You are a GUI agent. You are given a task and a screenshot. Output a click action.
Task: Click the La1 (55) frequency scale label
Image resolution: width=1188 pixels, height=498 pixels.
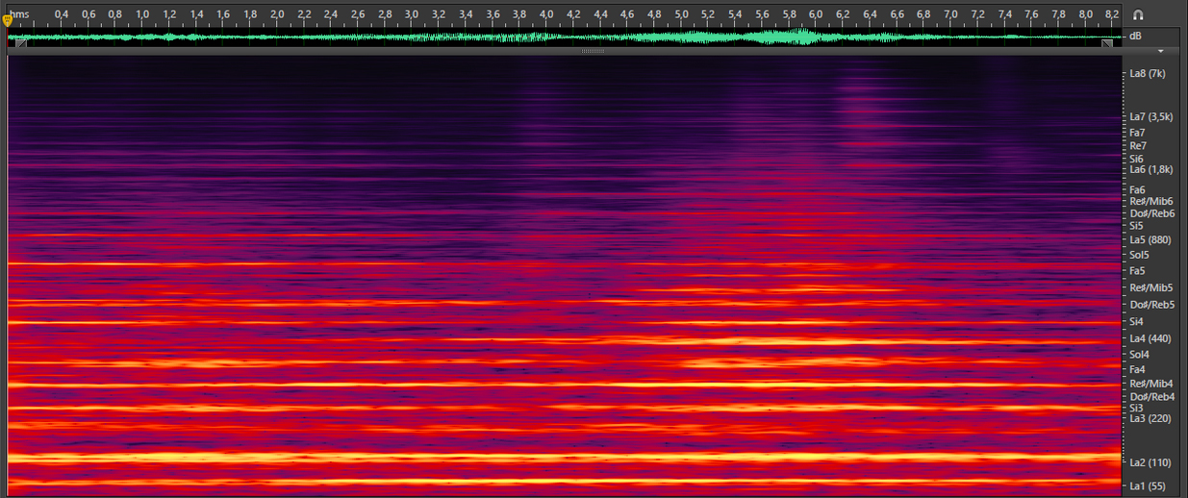tap(1147, 486)
